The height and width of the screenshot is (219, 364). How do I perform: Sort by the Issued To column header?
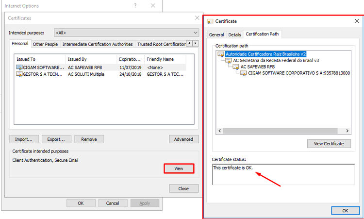[40, 59]
